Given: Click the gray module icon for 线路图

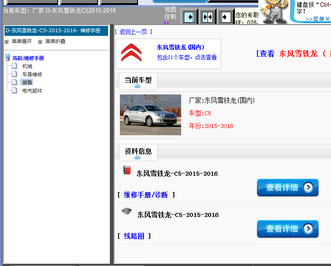Looking at the screenshot, I should click(x=127, y=211).
